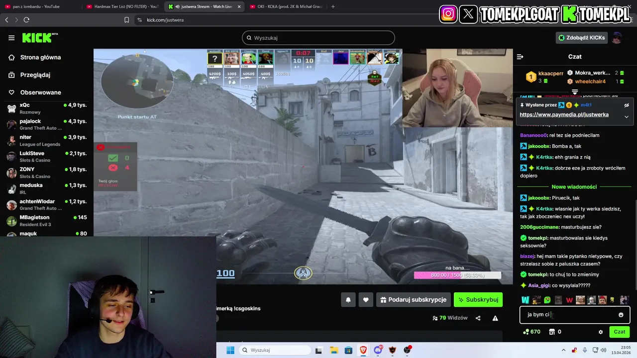Jump to Nowe wiadomości in chat
The height and width of the screenshot is (358, 637).
[x=574, y=186]
